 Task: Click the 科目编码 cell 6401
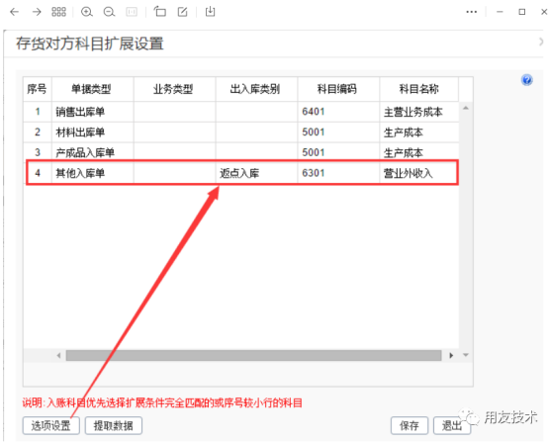click(338, 112)
